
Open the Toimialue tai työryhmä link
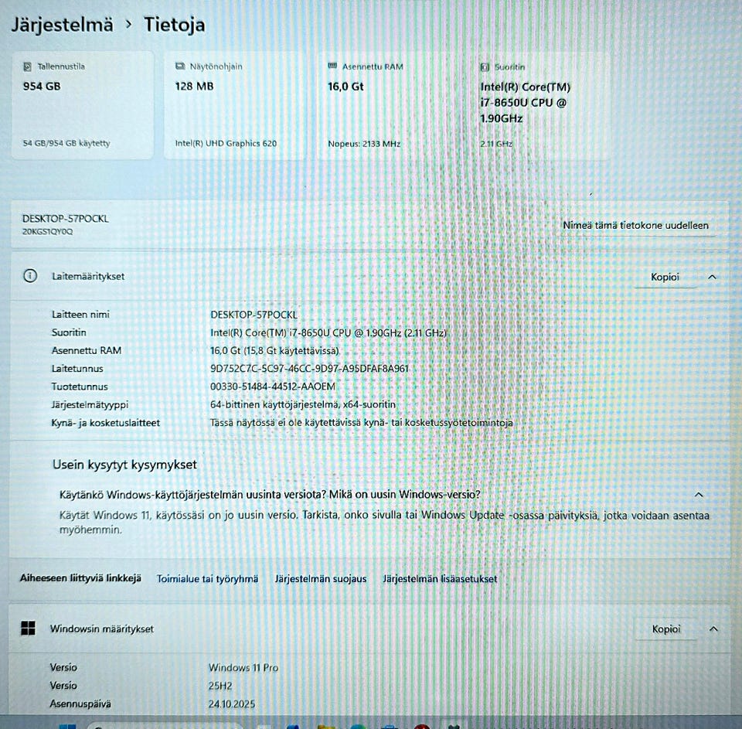pyautogui.click(x=207, y=578)
